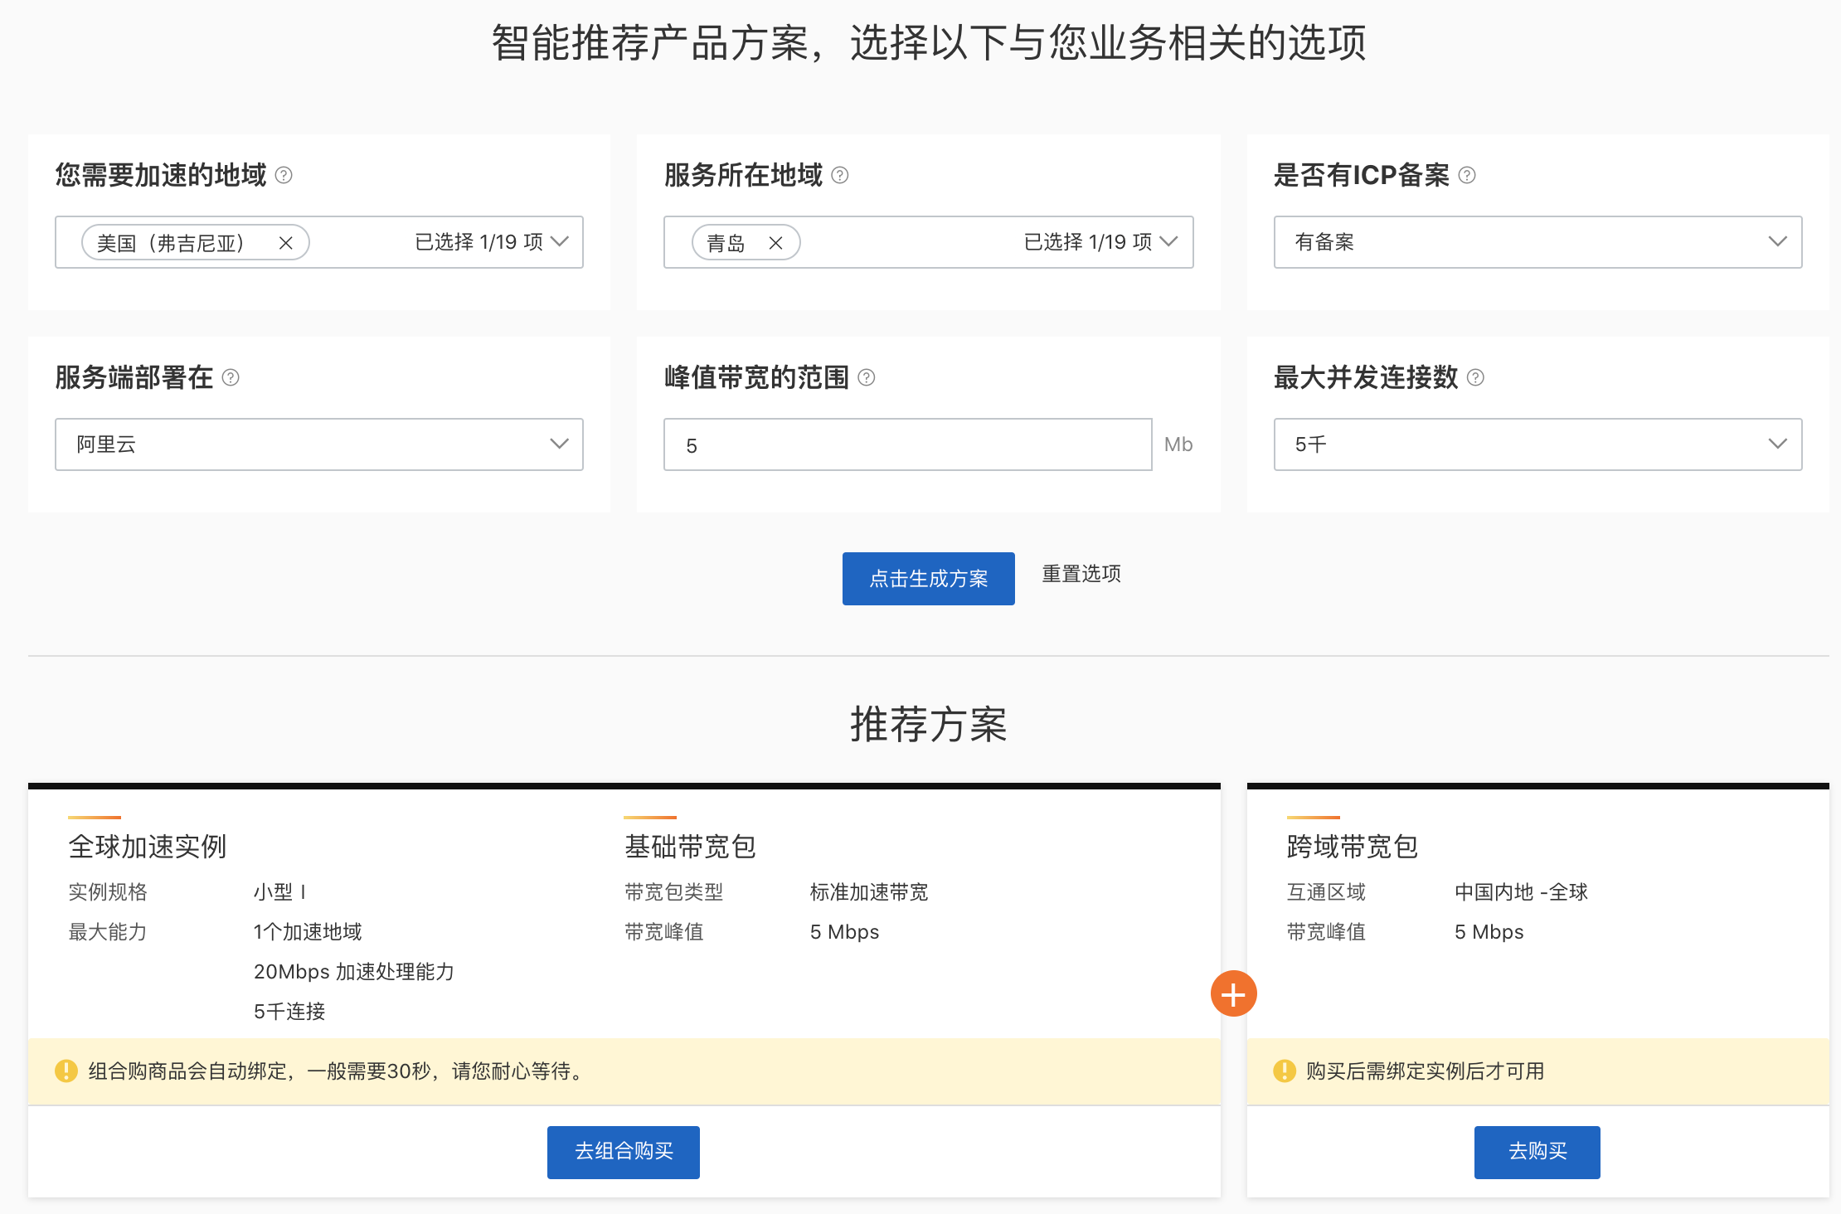Click help icon beside 是否有ICP备案
1841x1214 pixels.
[1466, 175]
